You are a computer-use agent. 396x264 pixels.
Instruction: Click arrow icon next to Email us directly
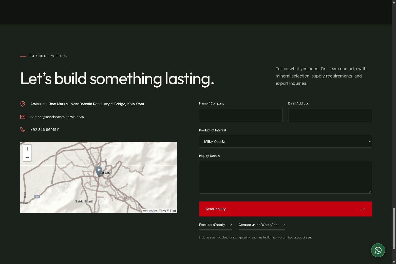coord(231,225)
